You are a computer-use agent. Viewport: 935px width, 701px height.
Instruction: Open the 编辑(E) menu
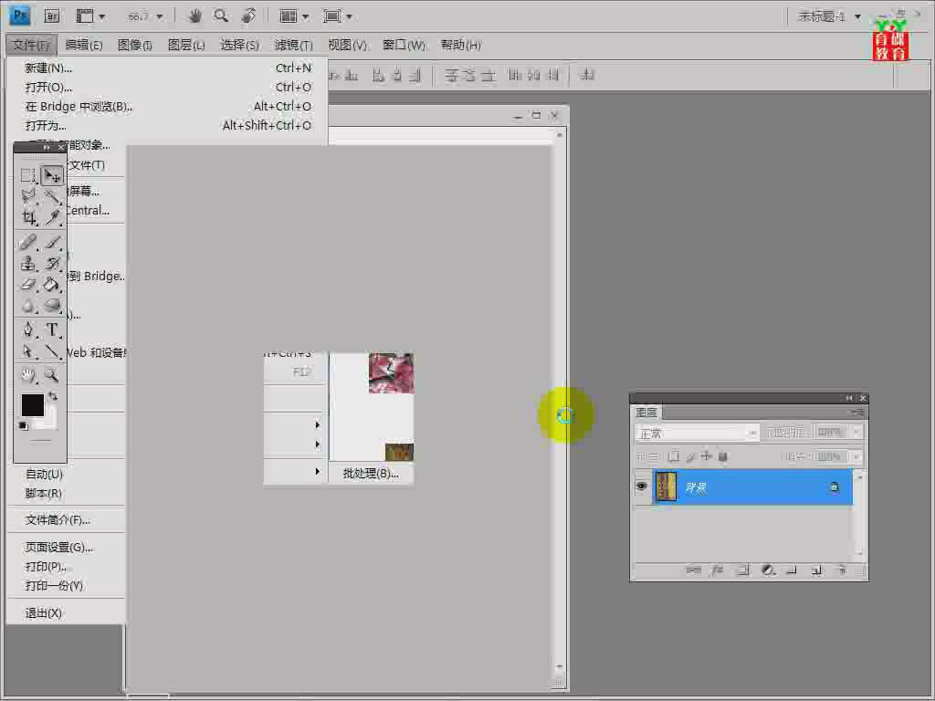click(83, 45)
